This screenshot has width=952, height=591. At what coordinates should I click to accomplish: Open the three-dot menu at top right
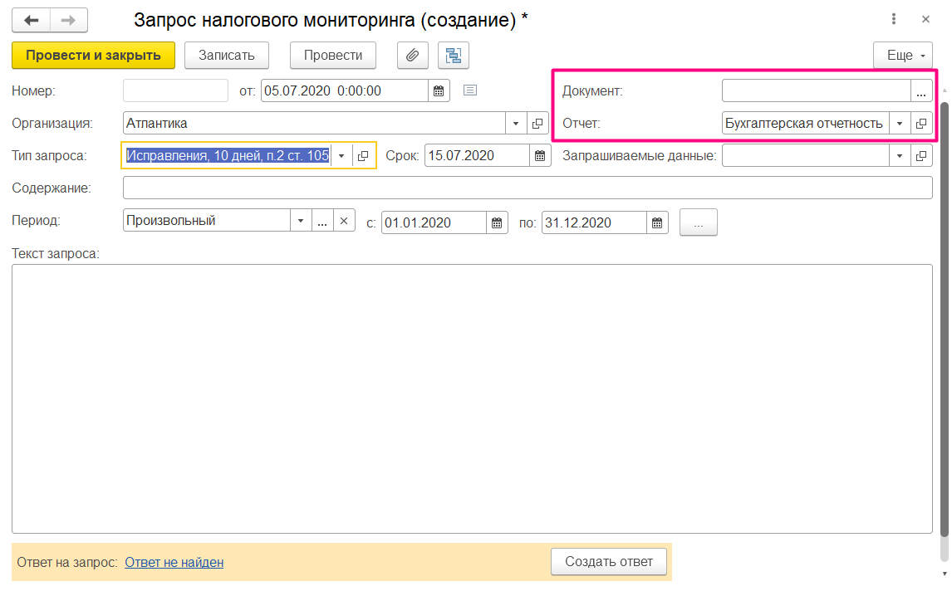pos(893,18)
